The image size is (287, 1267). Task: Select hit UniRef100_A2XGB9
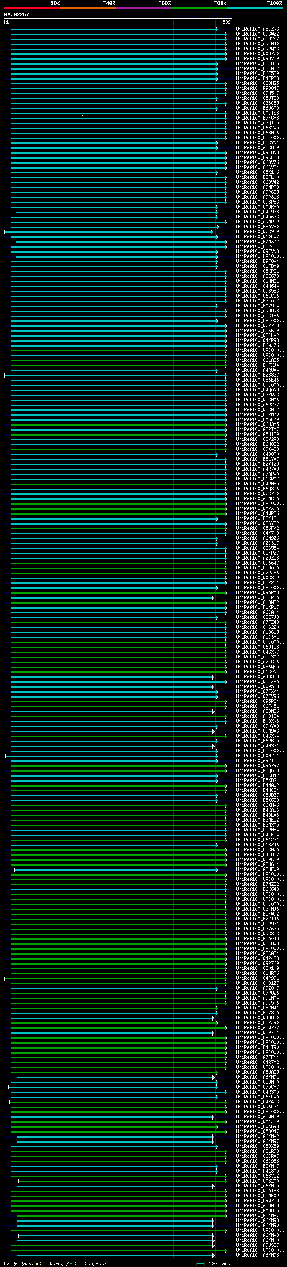257,147
